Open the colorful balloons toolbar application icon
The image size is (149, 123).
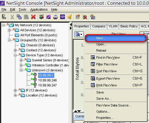pyautogui.click(x=41, y=17)
